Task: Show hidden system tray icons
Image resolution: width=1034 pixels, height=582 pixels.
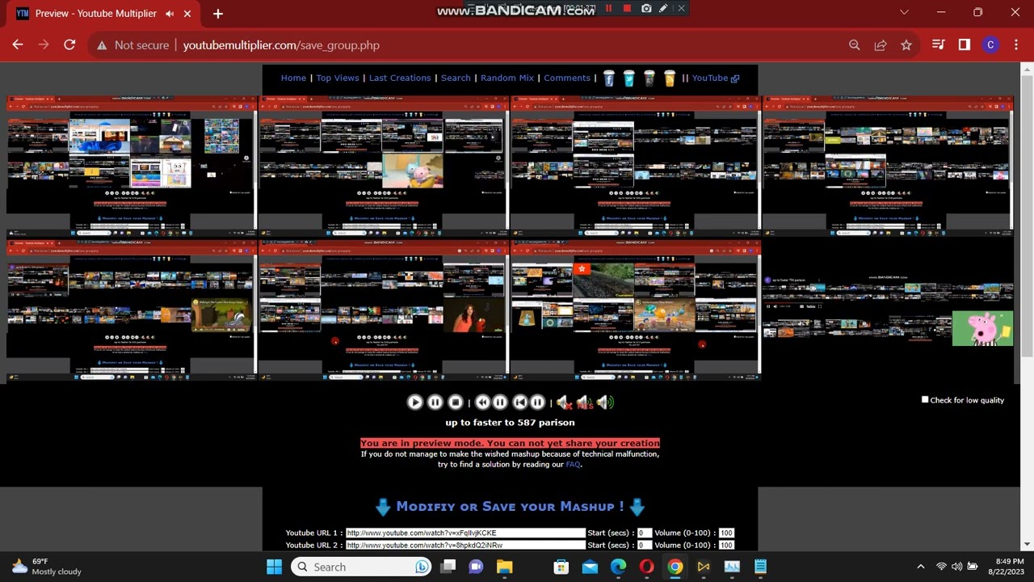Action: point(920,567)
